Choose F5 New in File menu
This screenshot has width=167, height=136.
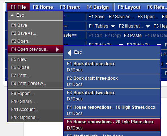[x=35, y=59]
